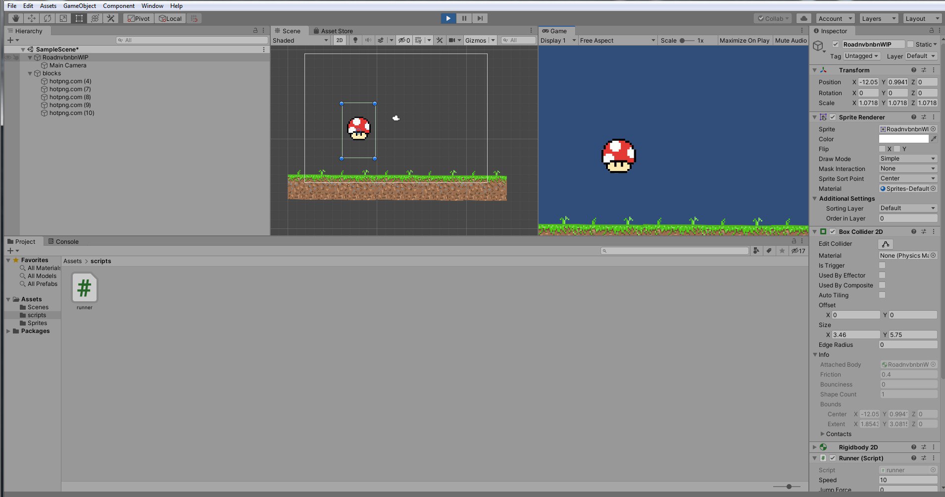Toggle scene effects icon

point(381,40)
